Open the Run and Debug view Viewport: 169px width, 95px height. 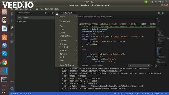click(12, 34)
